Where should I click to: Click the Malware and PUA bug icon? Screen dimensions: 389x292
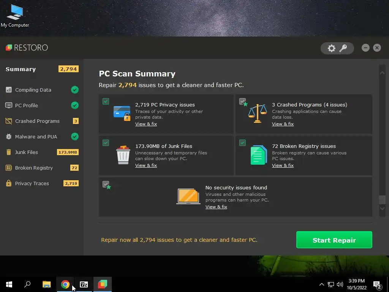[9, 136]
